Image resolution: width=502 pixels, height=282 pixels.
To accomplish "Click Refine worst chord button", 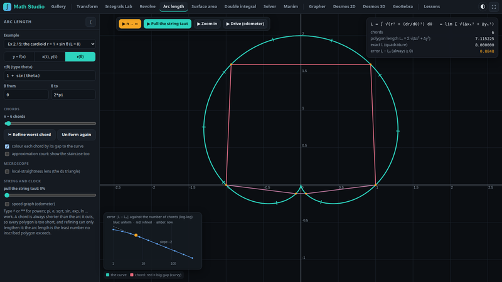I will pos(29,135).
